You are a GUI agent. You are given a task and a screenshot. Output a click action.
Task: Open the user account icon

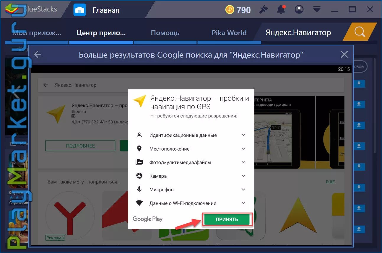(x=299, y=10)
